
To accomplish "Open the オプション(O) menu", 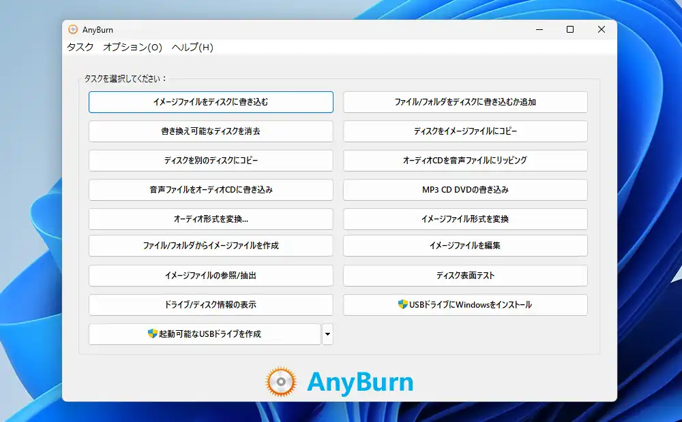I will (x=132, y=48).
